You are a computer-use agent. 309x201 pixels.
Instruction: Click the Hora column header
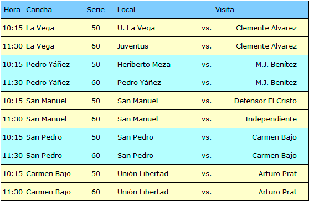12,9
